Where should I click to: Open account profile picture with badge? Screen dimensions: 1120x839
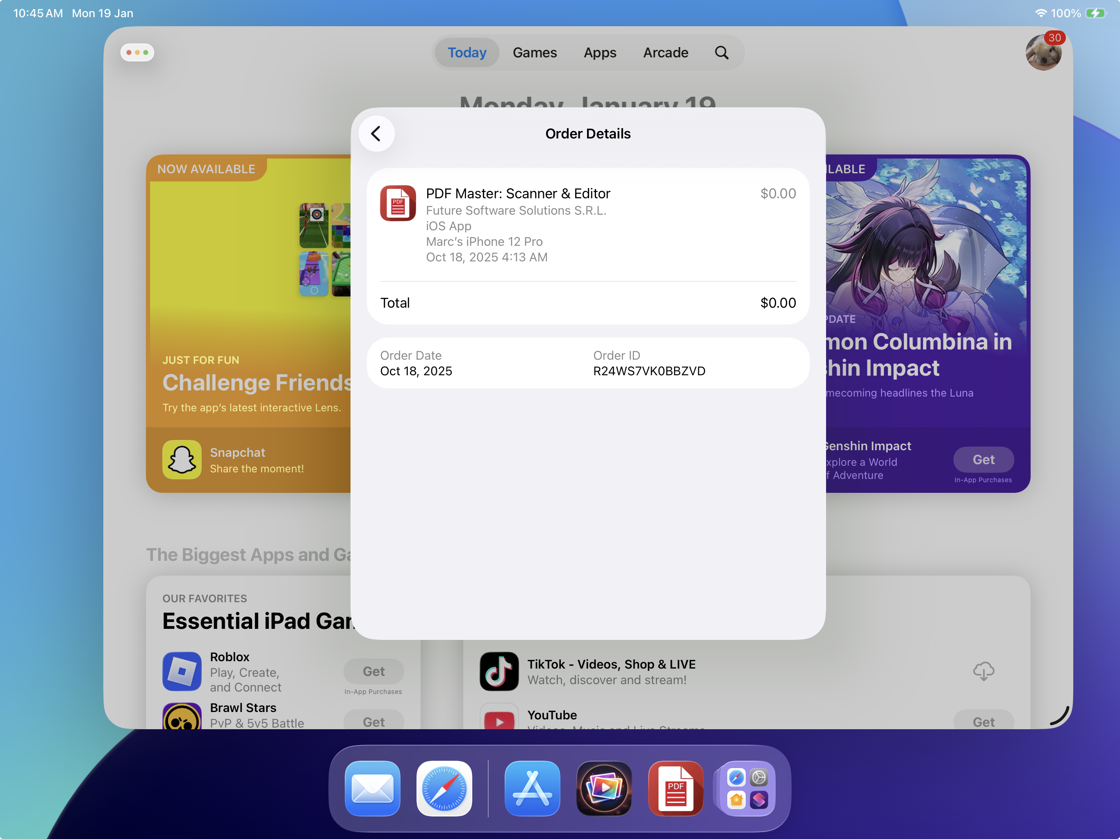point(1043,52)
